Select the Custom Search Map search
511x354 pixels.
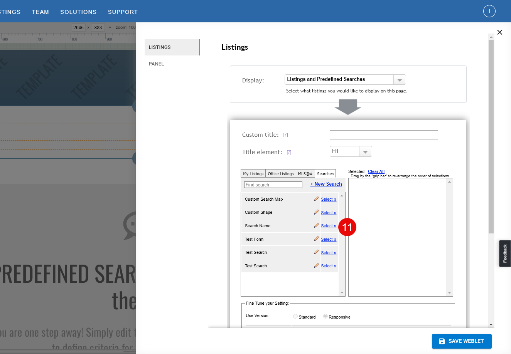tap(329, 199)
